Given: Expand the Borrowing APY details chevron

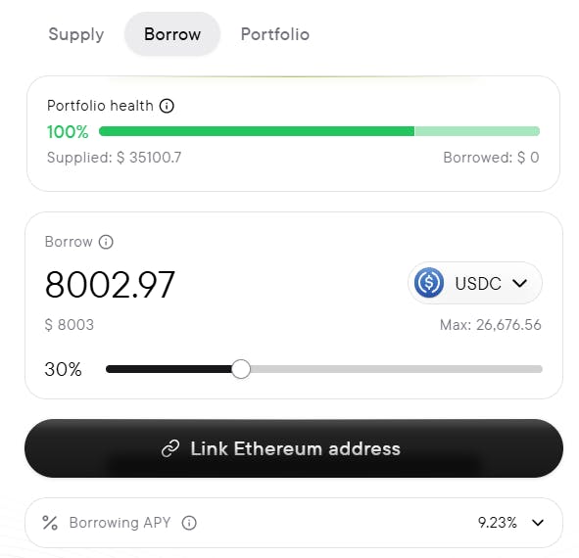Looking at the screenshot, I should pos(538,523).
